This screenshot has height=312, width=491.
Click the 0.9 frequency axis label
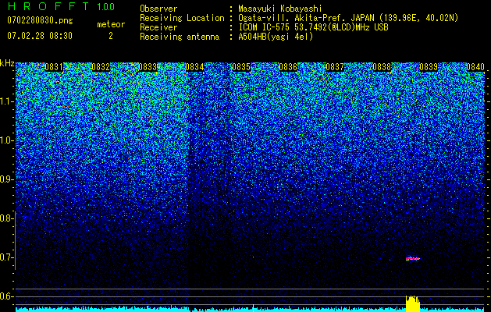6,180
